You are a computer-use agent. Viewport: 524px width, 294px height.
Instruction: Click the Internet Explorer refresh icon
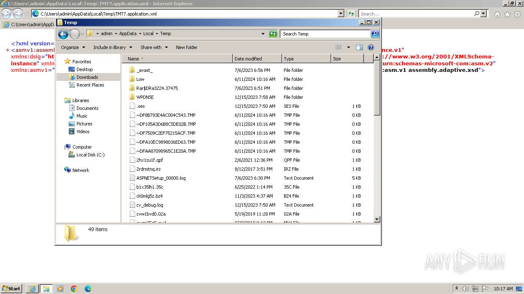pos(351,13)
